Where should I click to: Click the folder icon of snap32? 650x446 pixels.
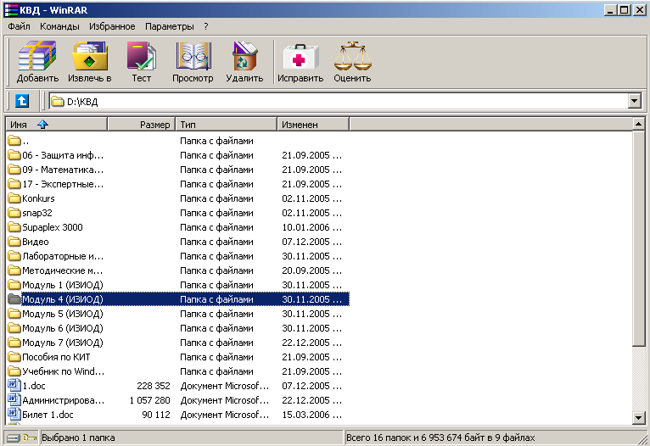(x=14, y=213)
